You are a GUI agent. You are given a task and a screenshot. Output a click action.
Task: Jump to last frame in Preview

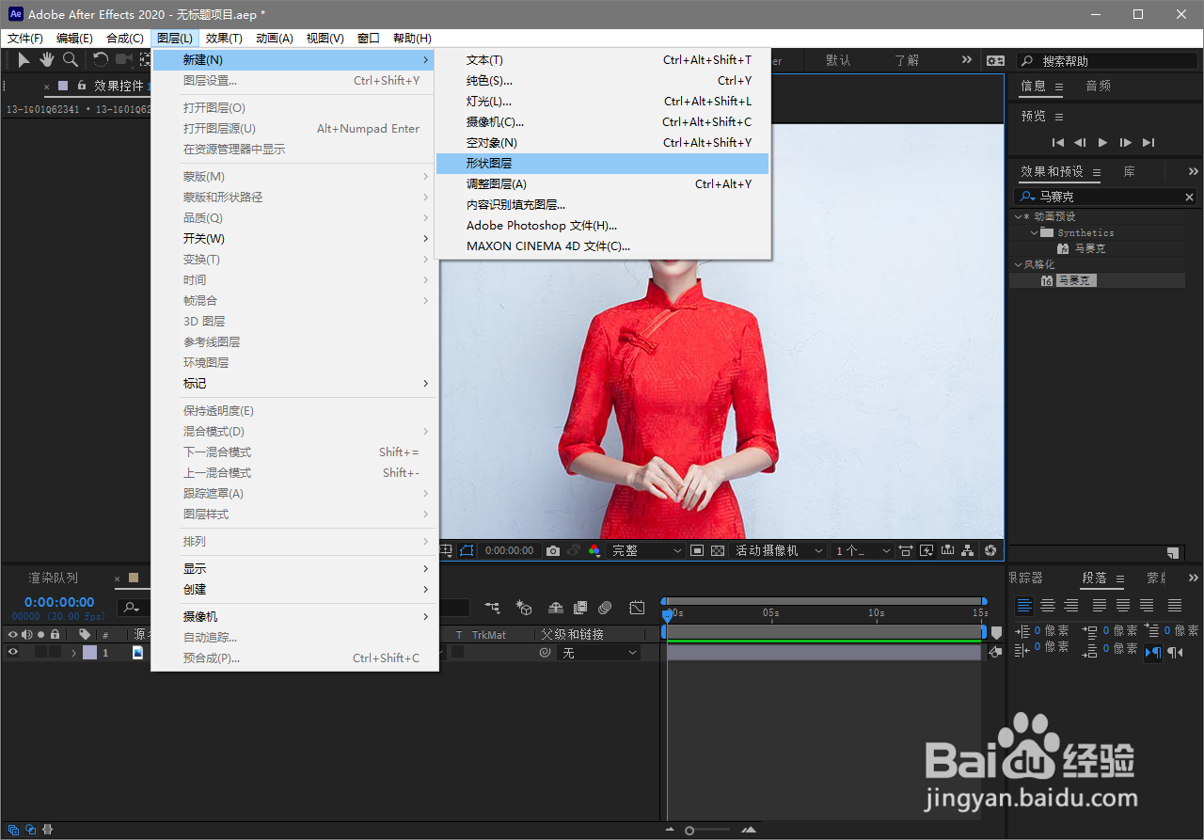coord(1149,143)
